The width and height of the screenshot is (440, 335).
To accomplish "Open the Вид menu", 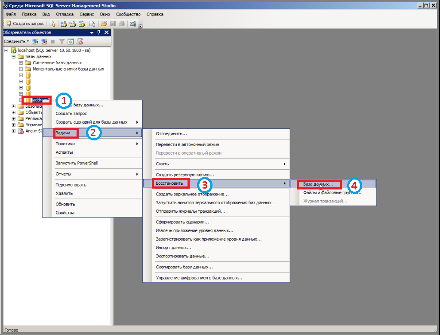I will point(46,14).
